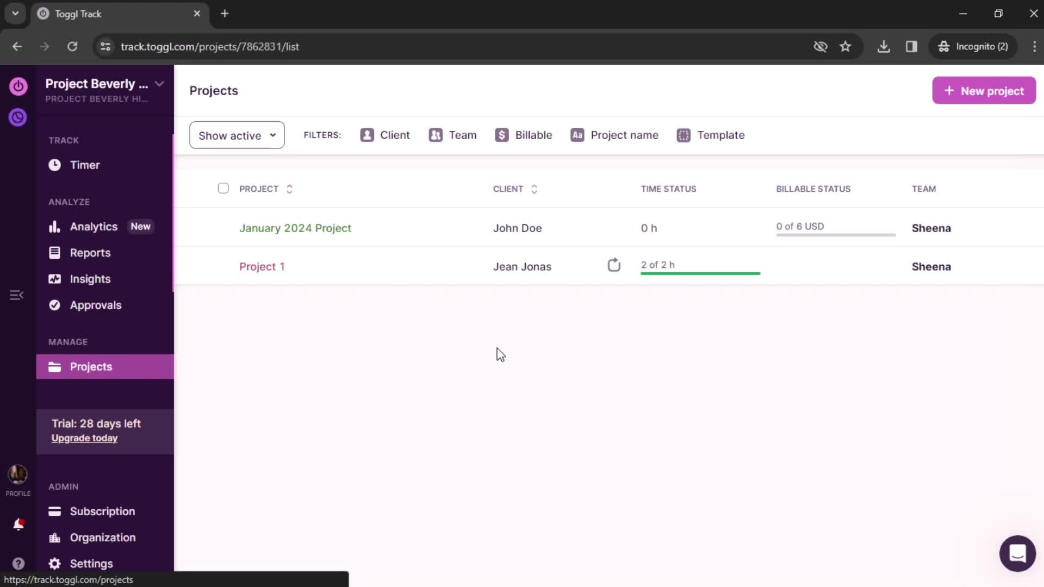This screenshot has height=587, width=1044.
Task: Click the Settings menu item
Action: pyautogui.click(x=91, y=563)
